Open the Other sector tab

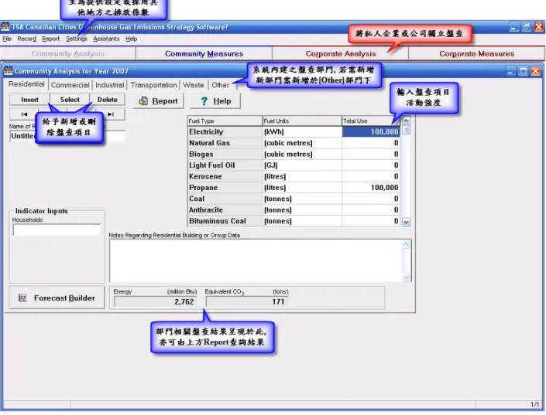coord(221,85)
